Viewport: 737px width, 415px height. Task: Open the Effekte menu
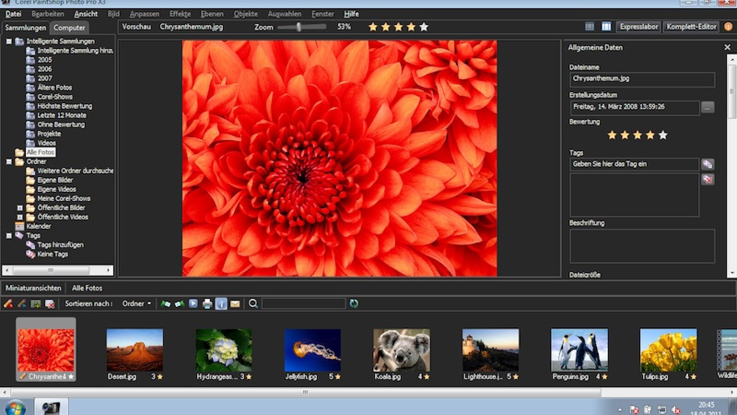click(180, 14)
